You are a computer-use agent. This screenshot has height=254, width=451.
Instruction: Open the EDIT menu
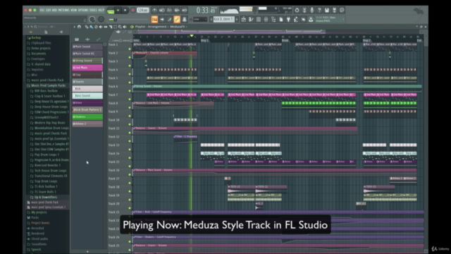(x=49, y=10)
